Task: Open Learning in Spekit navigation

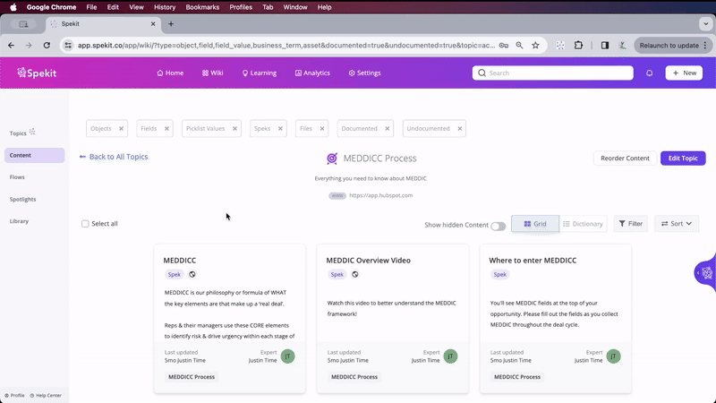Action: click(259, 73)
